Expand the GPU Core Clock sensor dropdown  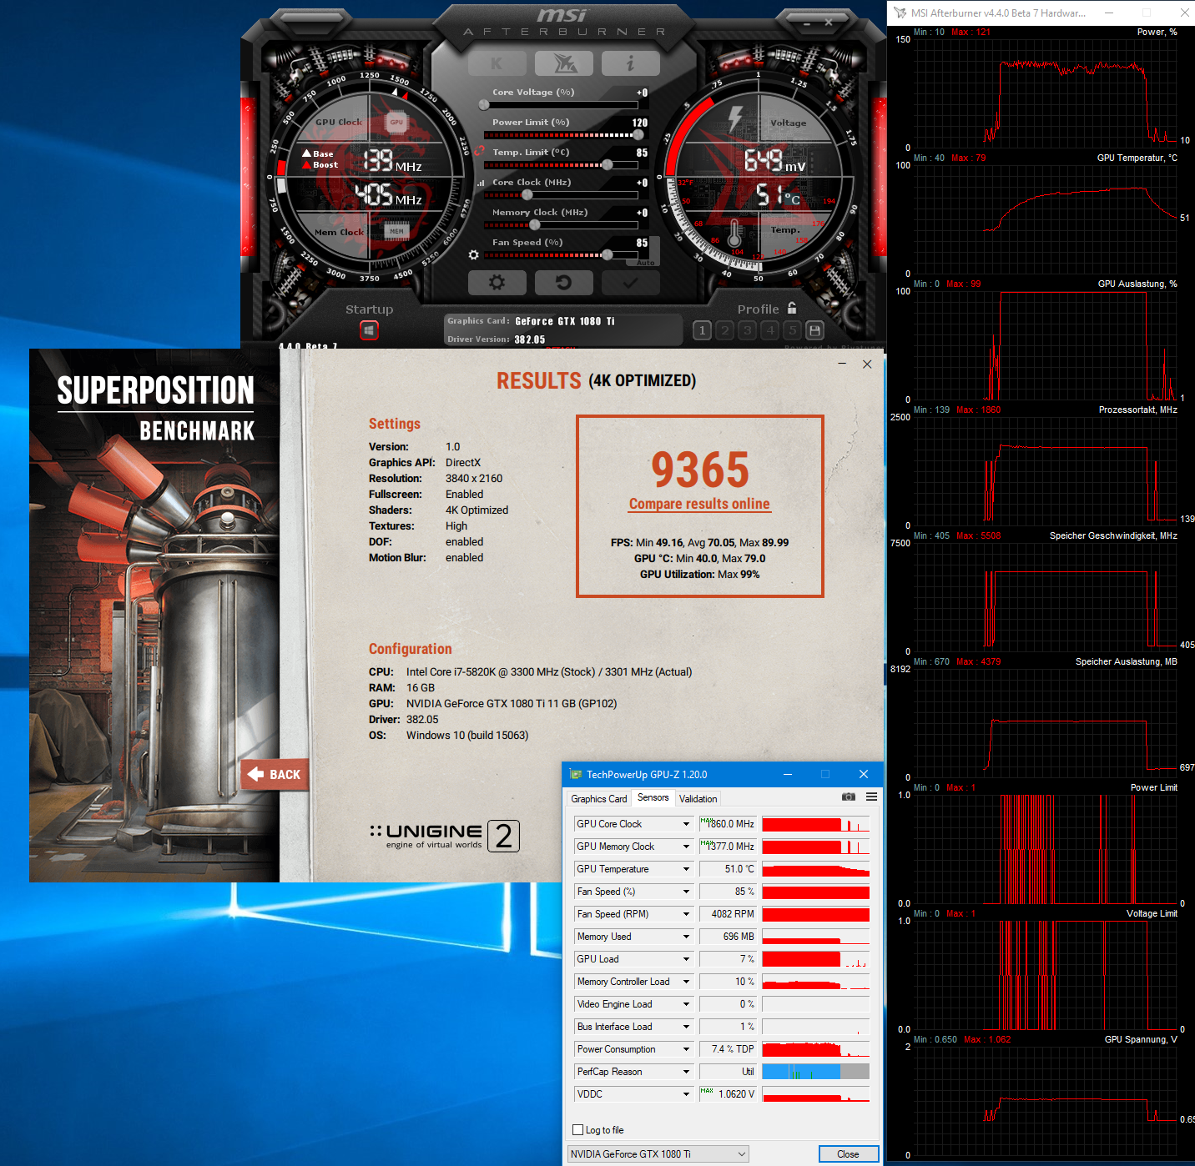pos(687,824)
